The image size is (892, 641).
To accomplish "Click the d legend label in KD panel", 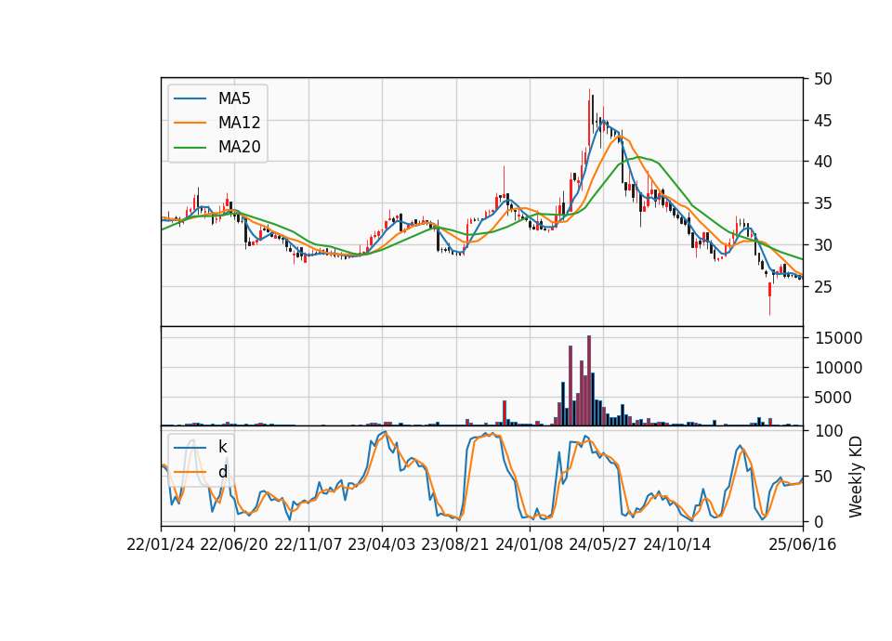I will tap(222, 472).
